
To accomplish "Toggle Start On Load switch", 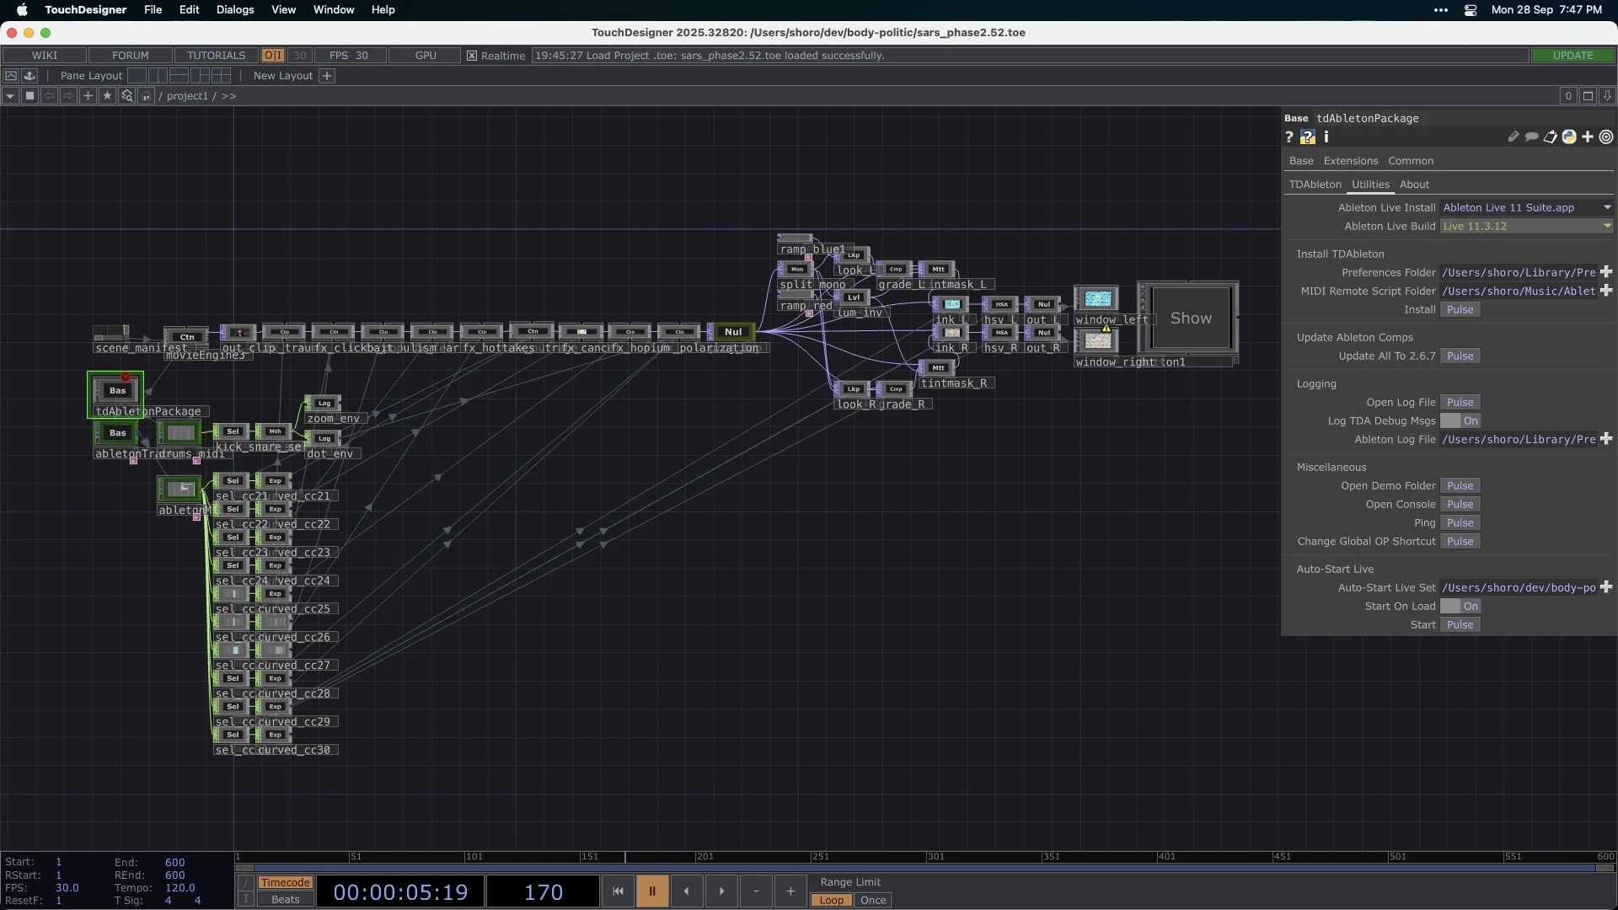I will (x=1460, y=606).
